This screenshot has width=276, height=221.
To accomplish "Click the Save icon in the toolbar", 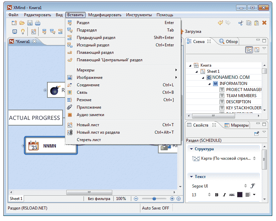I will pyautogui.click(x=30, y=23).
